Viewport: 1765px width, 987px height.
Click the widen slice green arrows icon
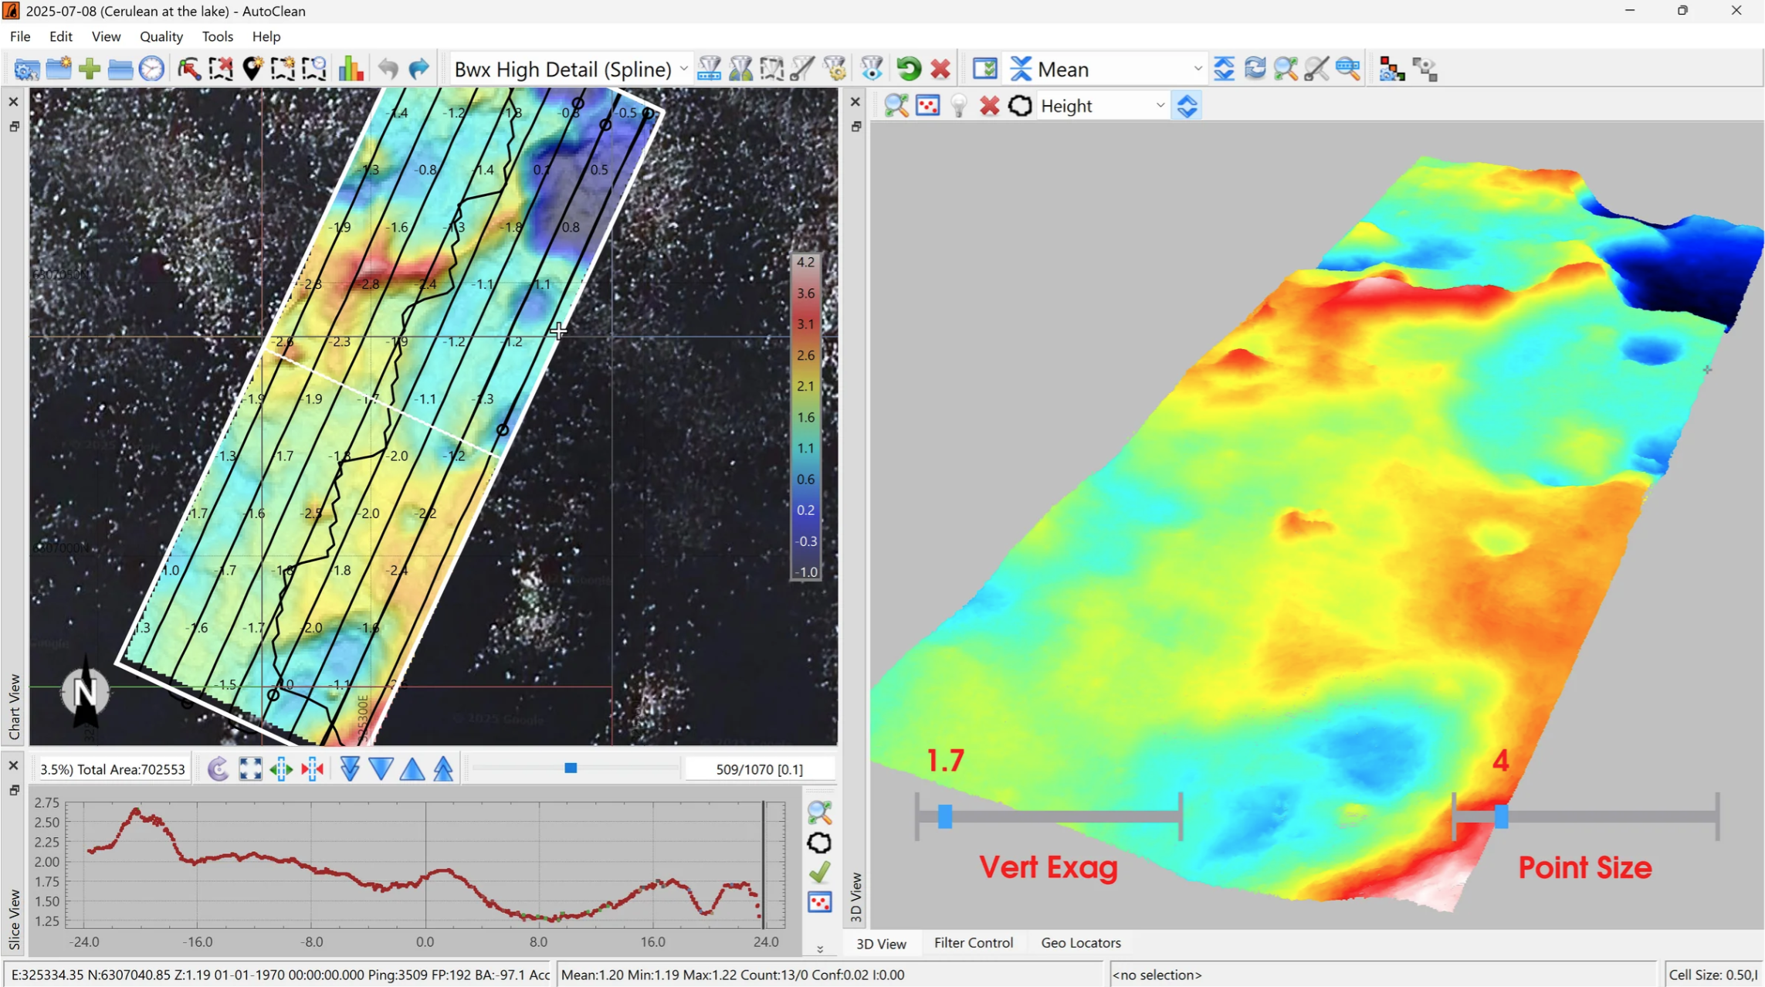coord(281,769)
